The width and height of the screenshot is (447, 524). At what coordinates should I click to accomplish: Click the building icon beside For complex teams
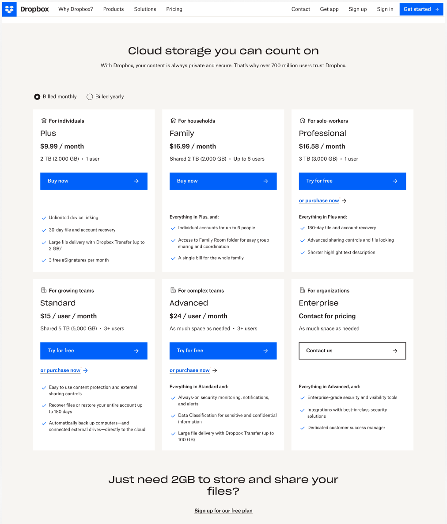(173, 290)
